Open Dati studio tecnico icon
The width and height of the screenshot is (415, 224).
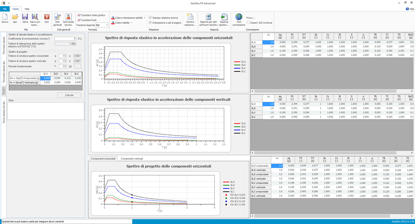pos(68,19)
